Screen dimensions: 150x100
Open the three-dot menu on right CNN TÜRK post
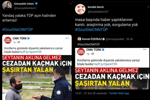click(144, 49)
